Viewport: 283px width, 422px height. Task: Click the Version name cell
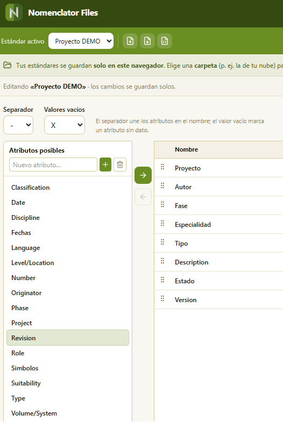[x=186, y=300]
